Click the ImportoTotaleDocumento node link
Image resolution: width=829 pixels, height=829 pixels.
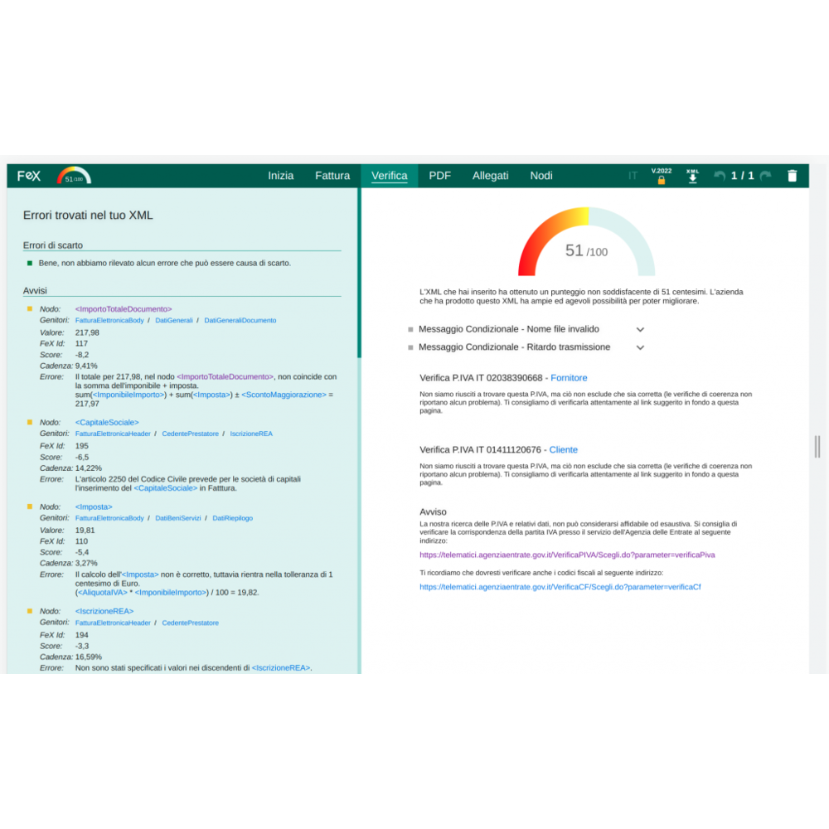coord(123,309)
